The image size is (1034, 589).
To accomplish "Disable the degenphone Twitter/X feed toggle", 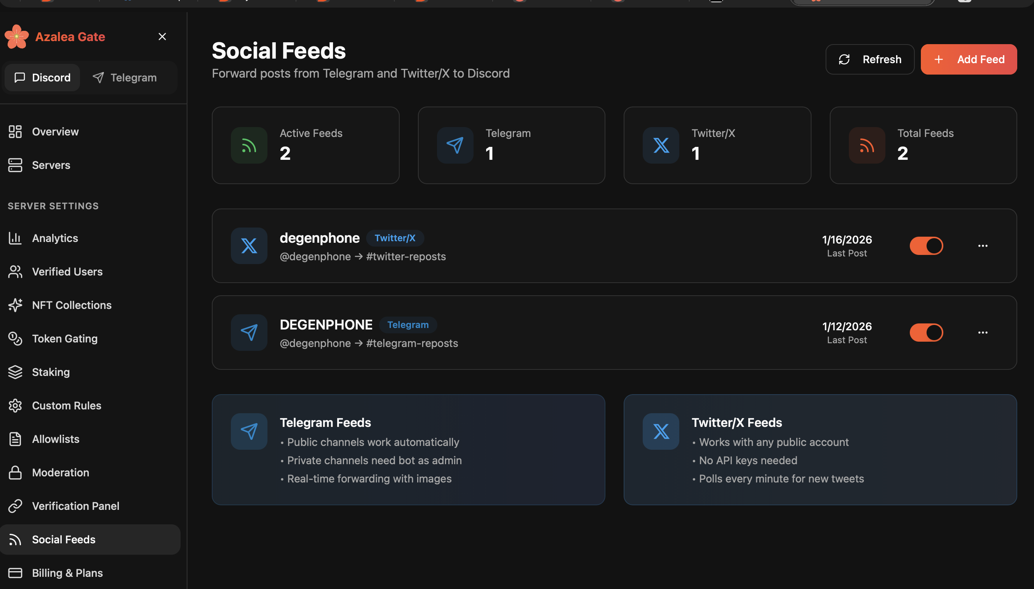I will pyautogui.click(x=926, y=245).
